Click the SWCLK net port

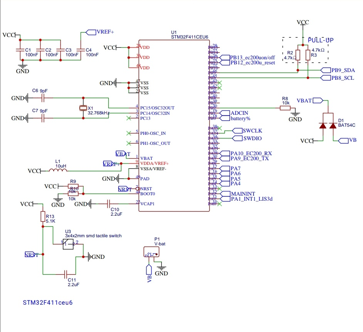pyautogui.click(x=247, y=131)
